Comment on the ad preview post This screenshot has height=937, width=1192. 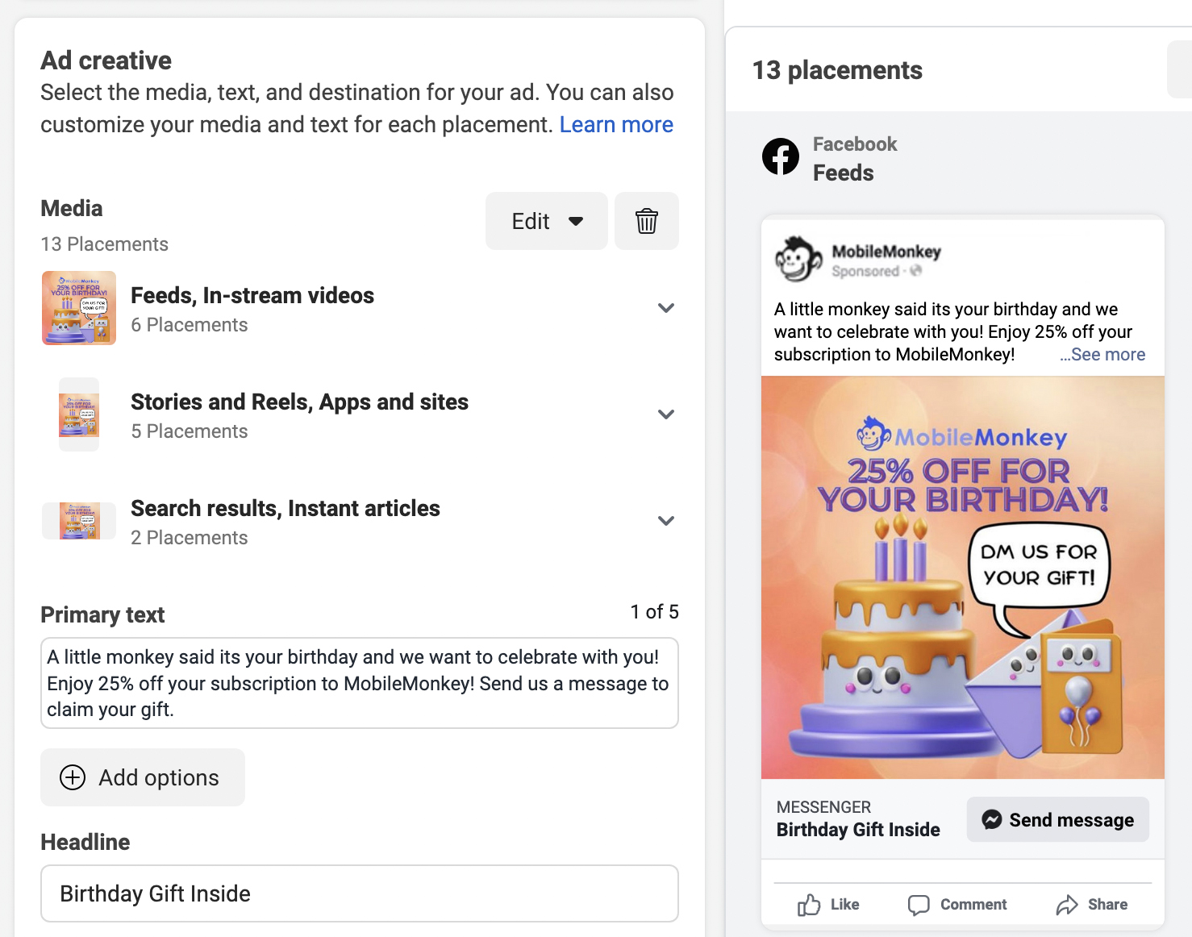957,905
